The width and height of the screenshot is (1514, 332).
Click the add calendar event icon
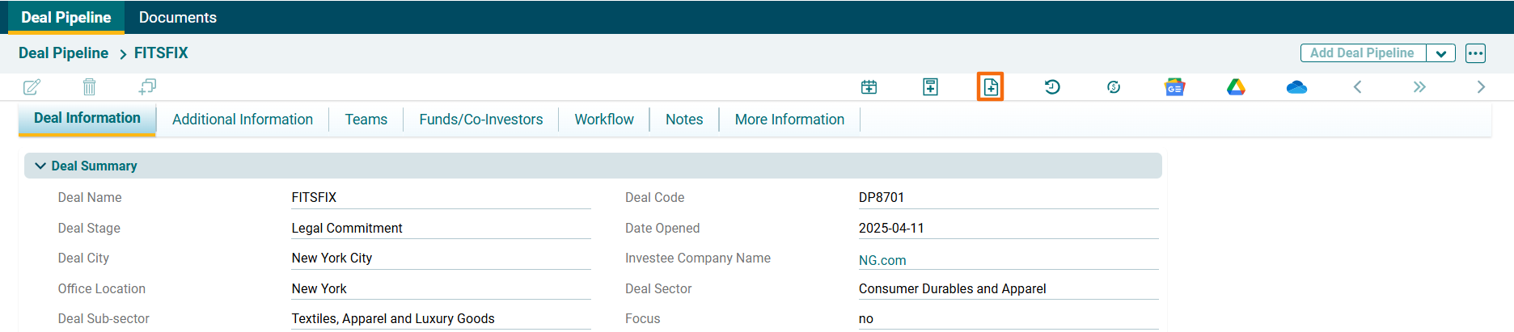[x=869, y=87]
